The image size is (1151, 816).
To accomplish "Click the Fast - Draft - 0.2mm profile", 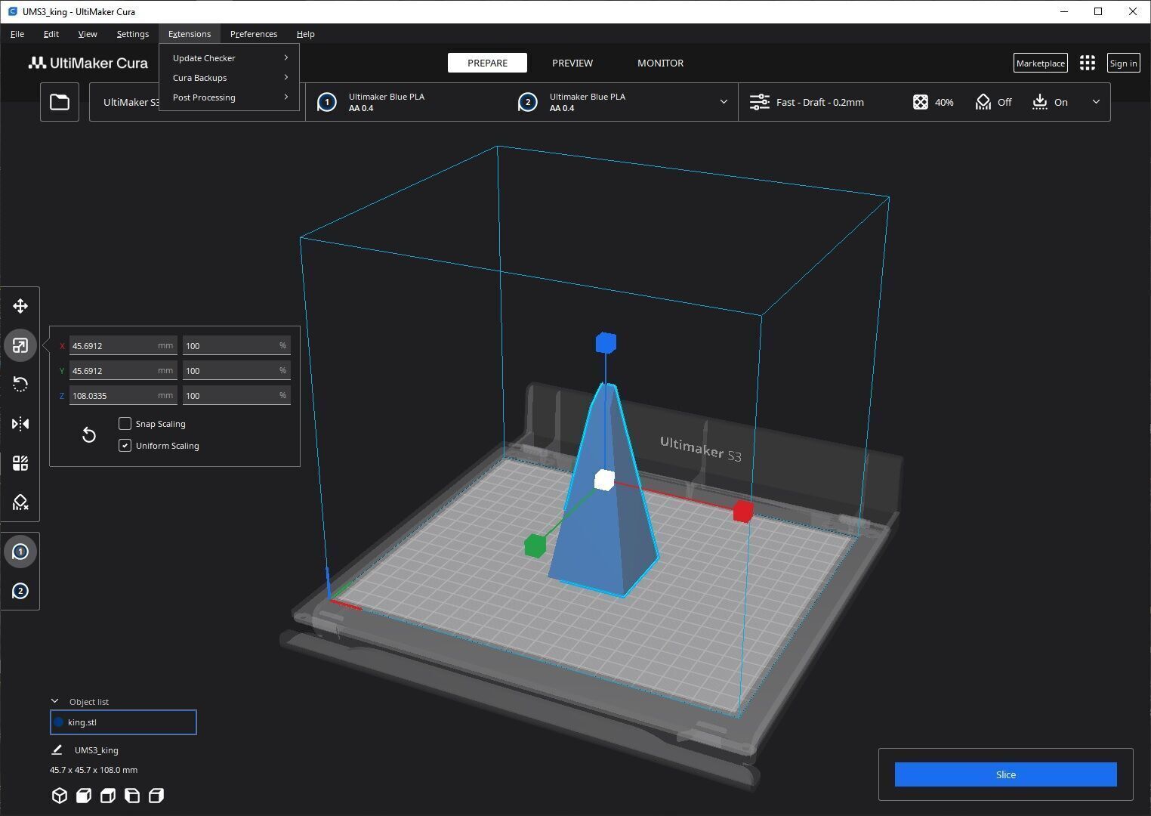I will point(820,102).
